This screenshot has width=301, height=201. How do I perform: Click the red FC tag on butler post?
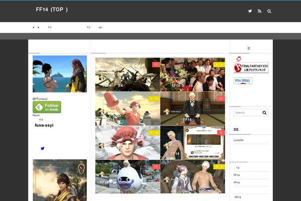[x=221, y=98]
